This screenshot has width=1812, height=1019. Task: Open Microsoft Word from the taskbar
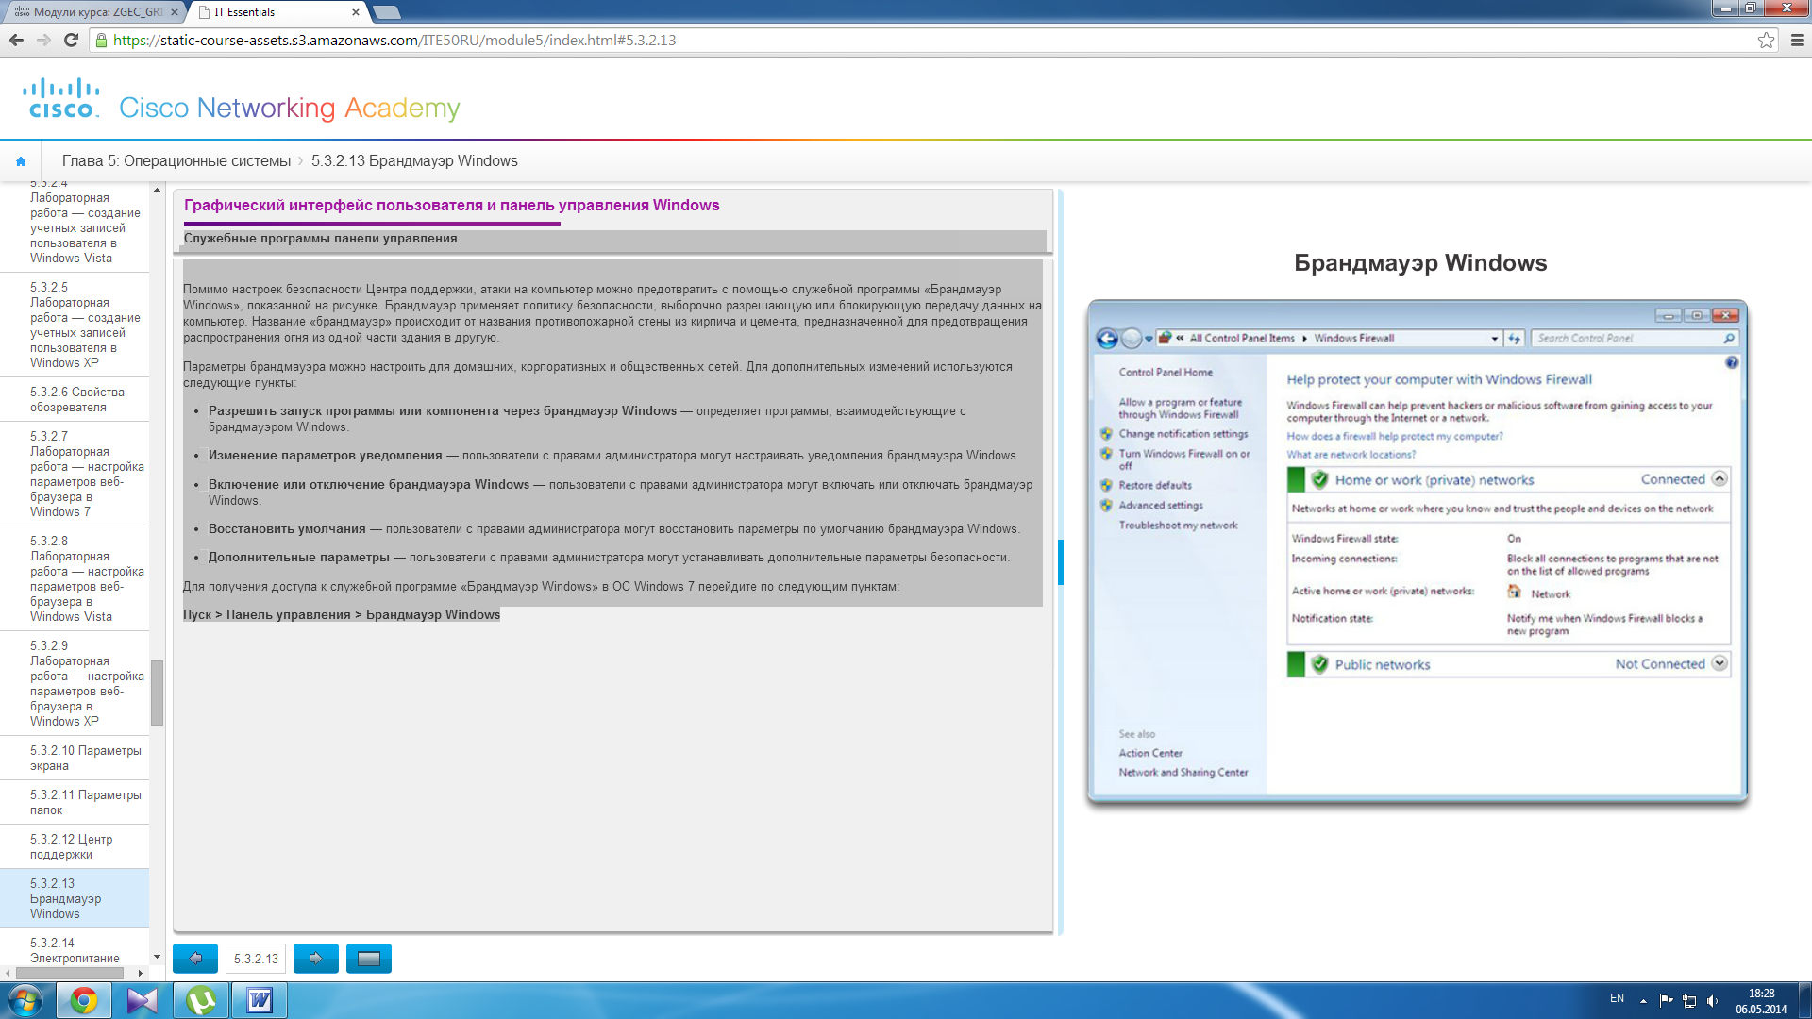[x=260, y=1000]
